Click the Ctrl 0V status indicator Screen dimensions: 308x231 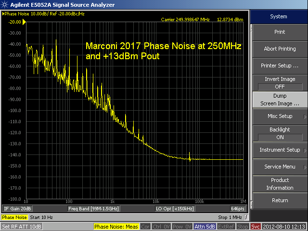[x=161, y=227]
